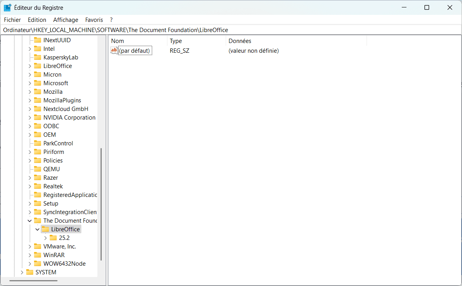Viewport: 462px width, 286px height.
Task: Select the Microsoft key
Action: point(56,83)
